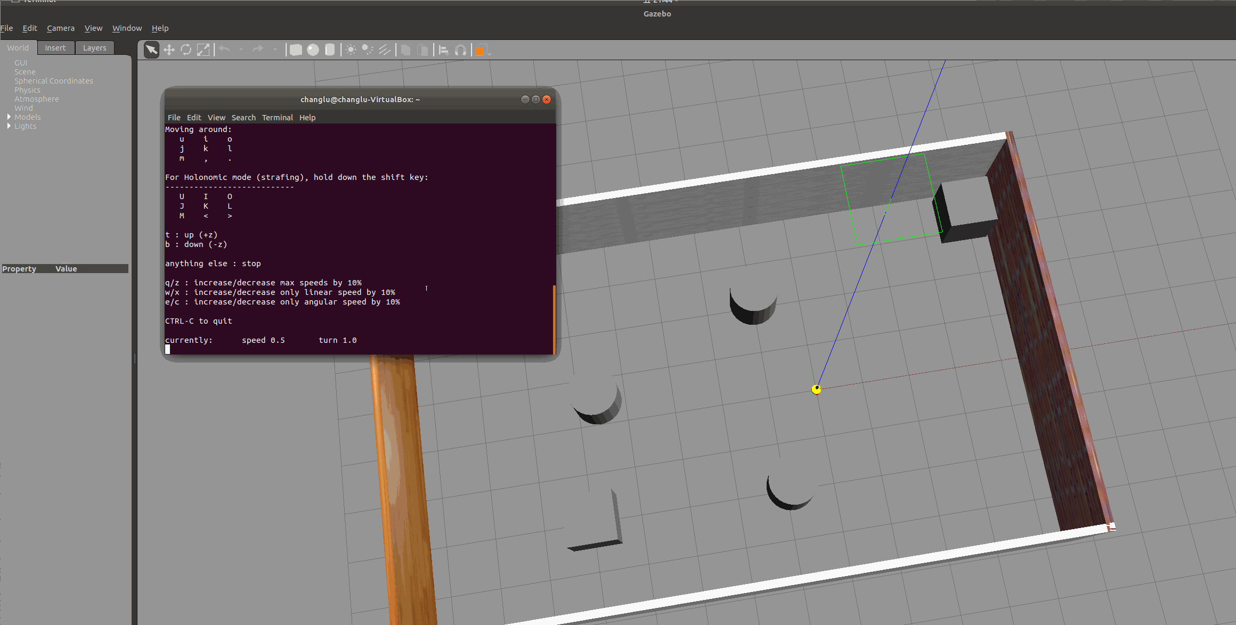Click the terminal's orange scrollbar
This screenshot has width=1236, height=625.
(x=554, y=319)
